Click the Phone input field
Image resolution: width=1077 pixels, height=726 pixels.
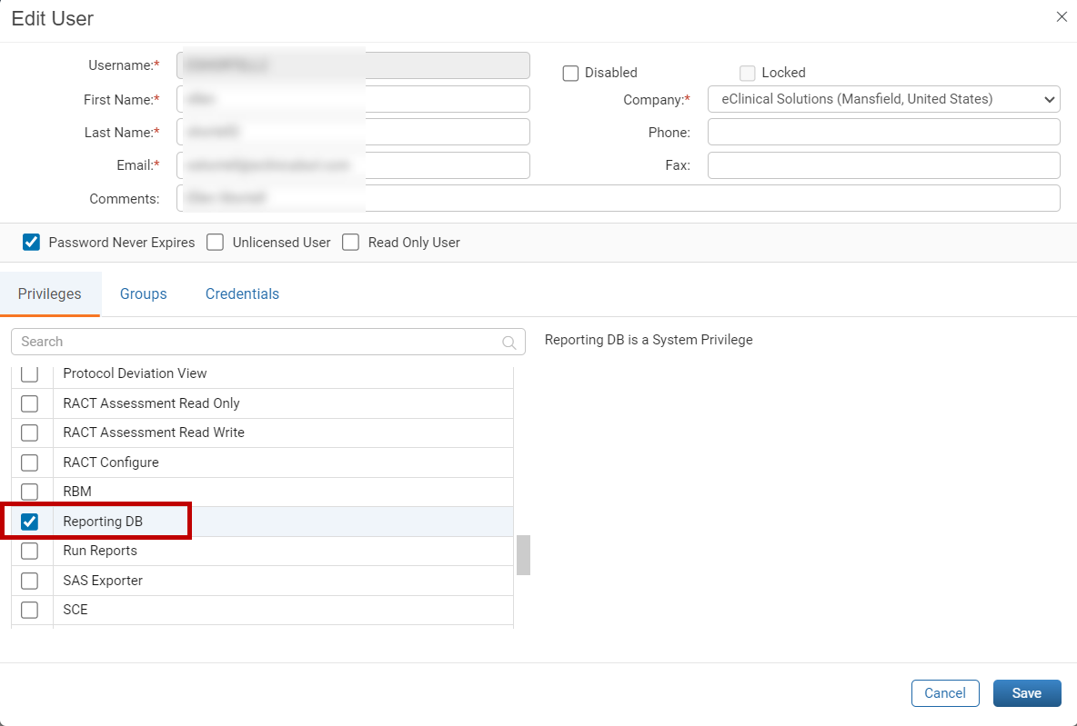[884, 132]
